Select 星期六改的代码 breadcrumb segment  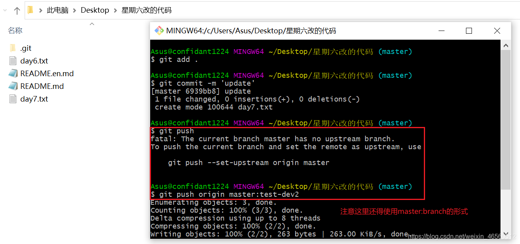147,10
